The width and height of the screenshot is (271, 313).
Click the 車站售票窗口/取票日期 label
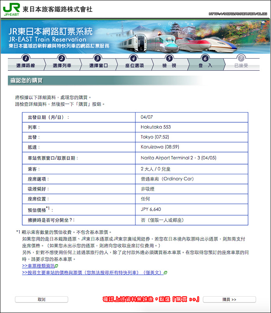(53, 158)
